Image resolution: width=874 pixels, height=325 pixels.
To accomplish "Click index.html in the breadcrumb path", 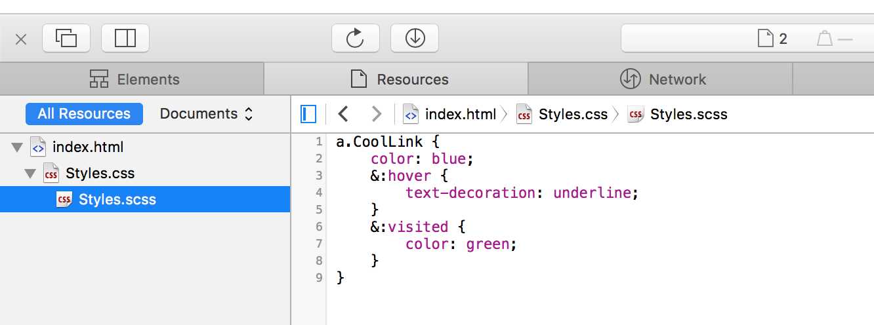I will click(x=450, y=114).
